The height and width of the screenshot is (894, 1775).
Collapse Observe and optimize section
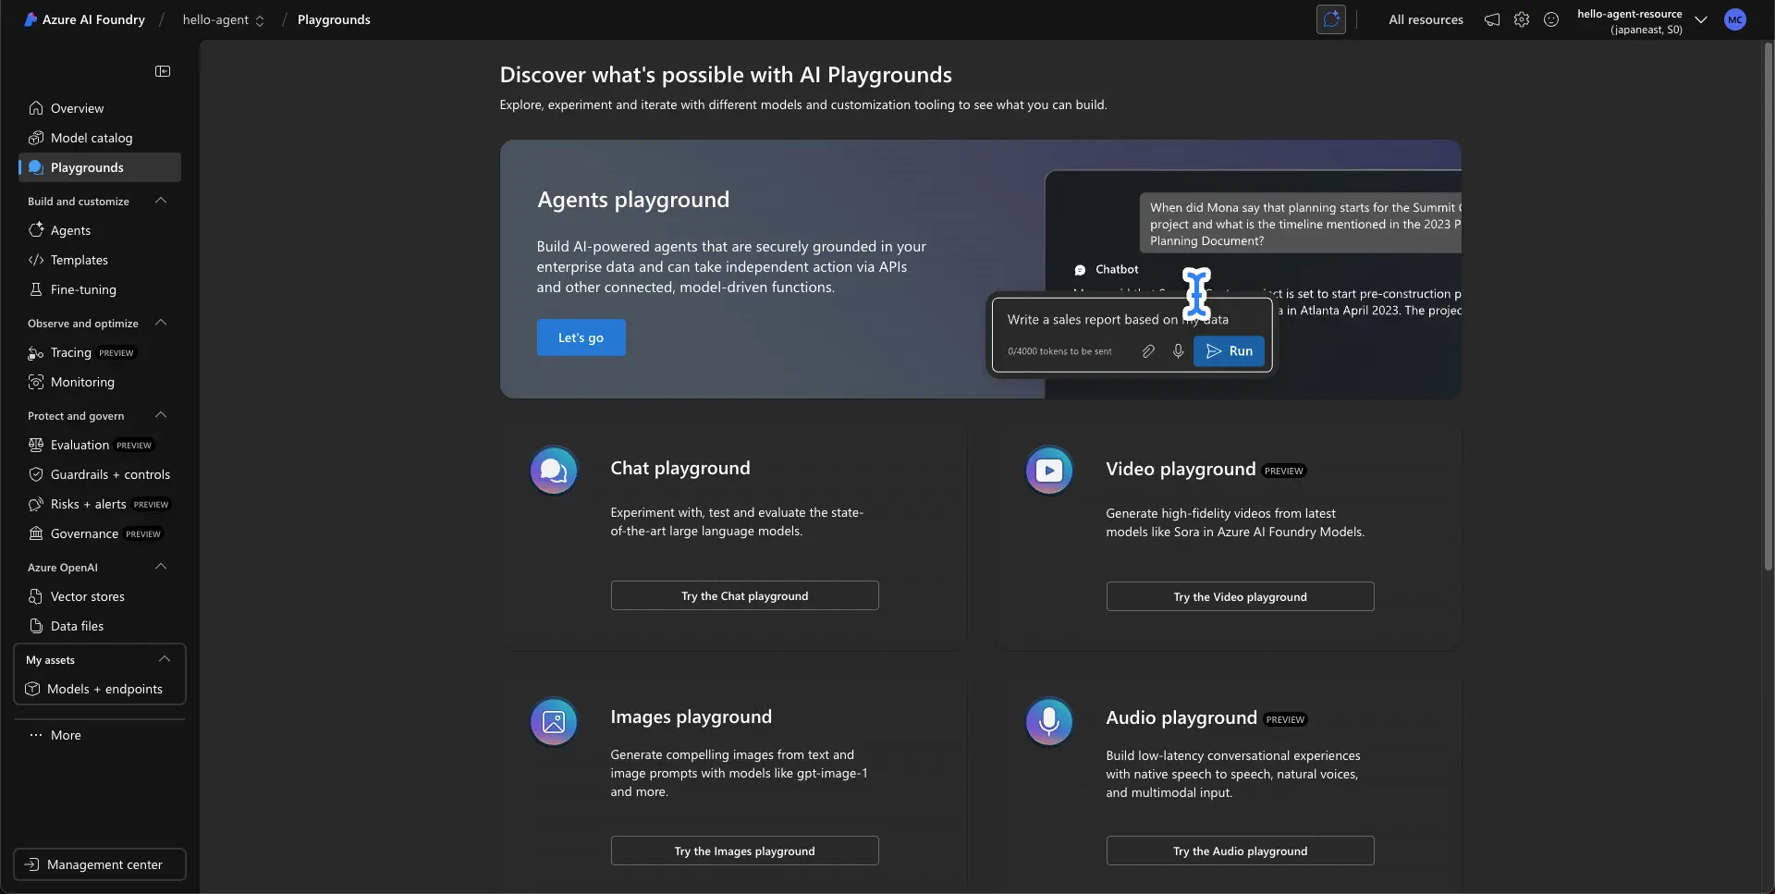click(161, 323)
